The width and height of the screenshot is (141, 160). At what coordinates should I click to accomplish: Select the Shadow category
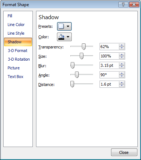pos(18,42)
